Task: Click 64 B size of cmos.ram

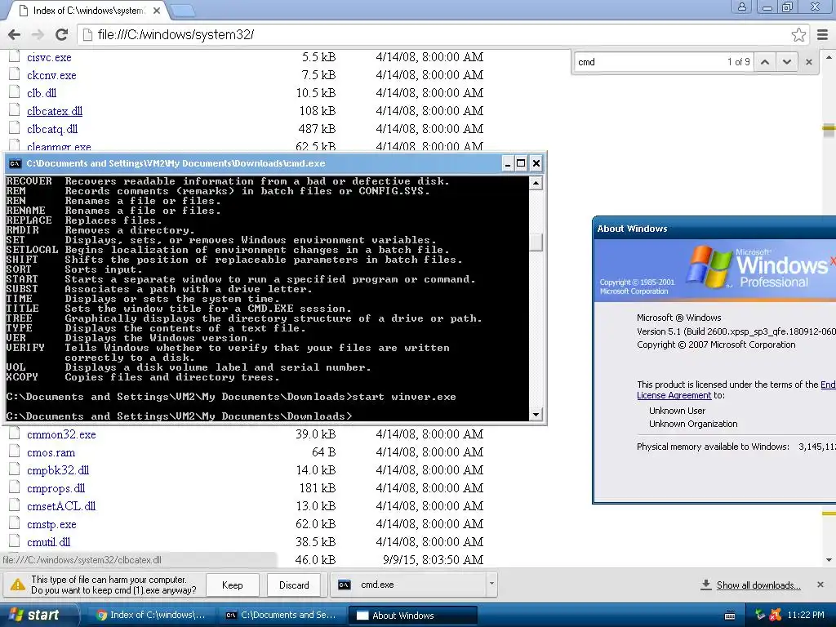Action: (x=323, y=452)
